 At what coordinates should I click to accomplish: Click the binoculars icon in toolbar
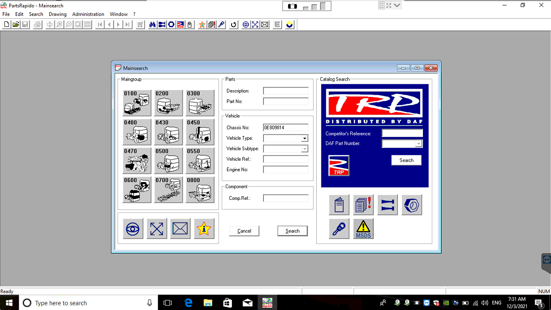tap(152, 25)
